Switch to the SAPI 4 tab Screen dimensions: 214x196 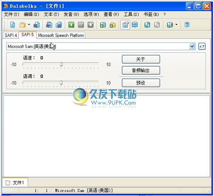click(11, 35)
